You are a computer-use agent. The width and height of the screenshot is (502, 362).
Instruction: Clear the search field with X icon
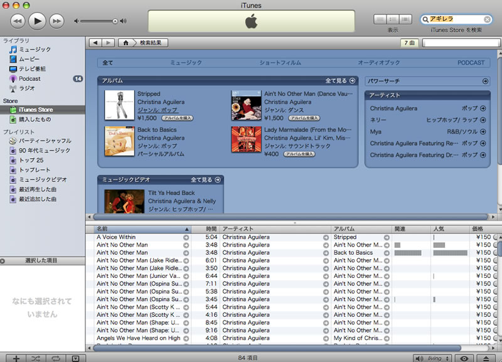[x=487, y=19]
